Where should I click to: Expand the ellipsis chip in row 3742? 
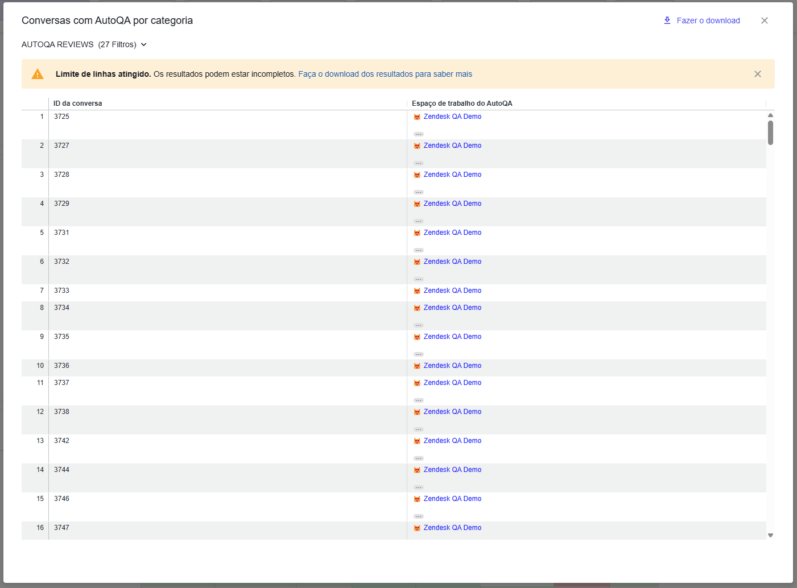(x=419, y=458)
